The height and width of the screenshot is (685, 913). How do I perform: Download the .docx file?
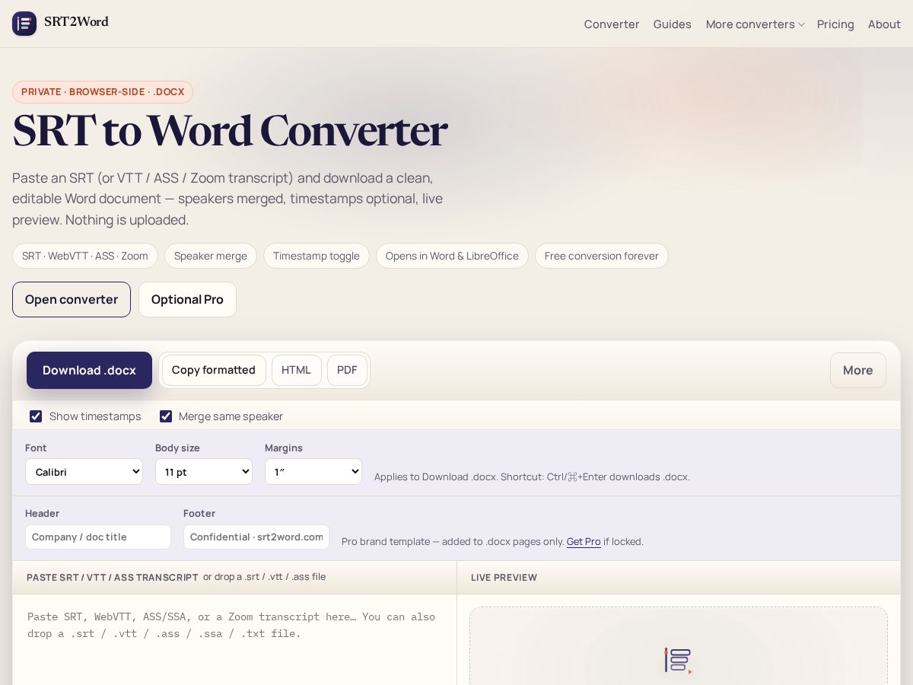[89, 370]
